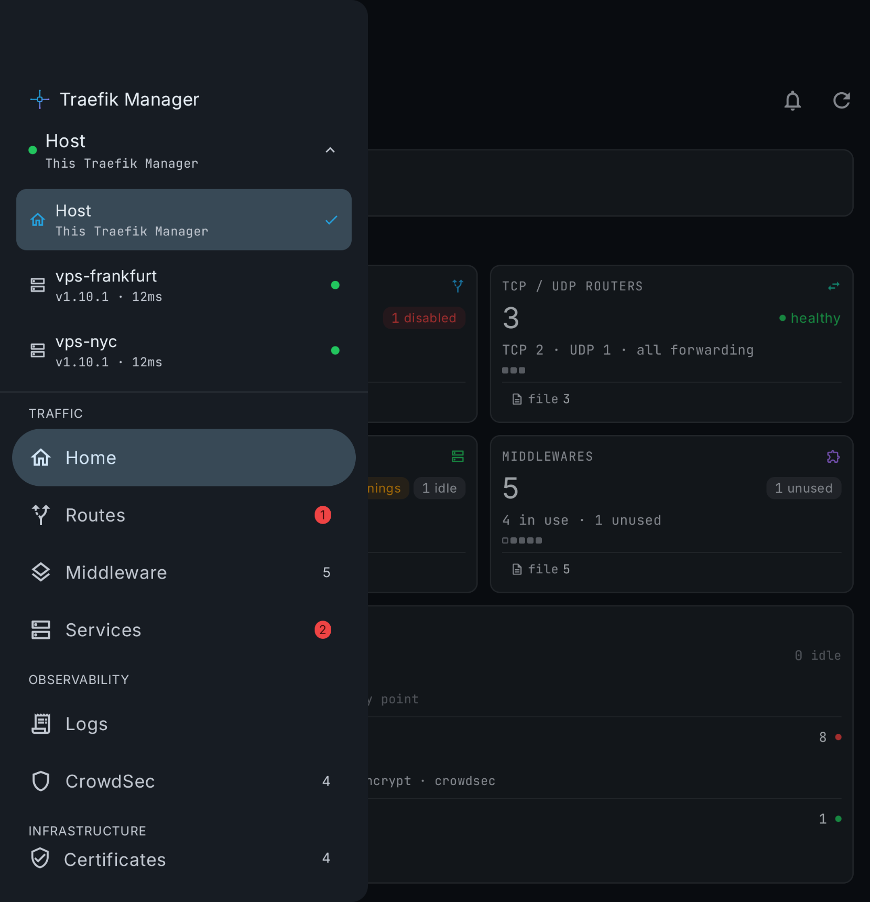Click the '1 idle' badge
870x902 pixels.
(x=440, y=488)
